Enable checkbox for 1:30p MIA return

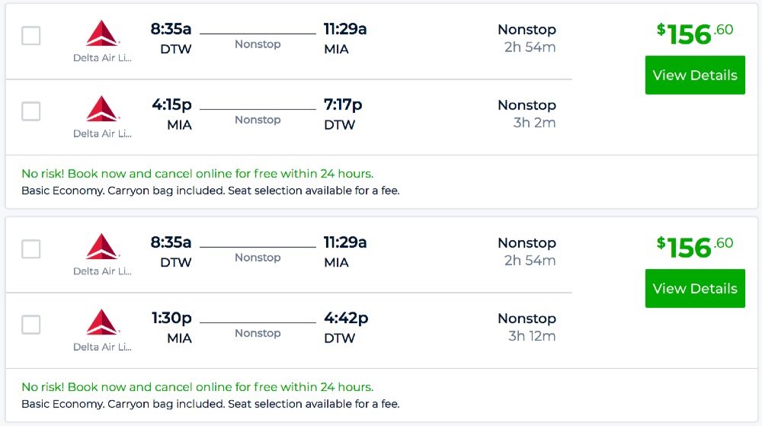pyautogui.click(x=31, y=325)
